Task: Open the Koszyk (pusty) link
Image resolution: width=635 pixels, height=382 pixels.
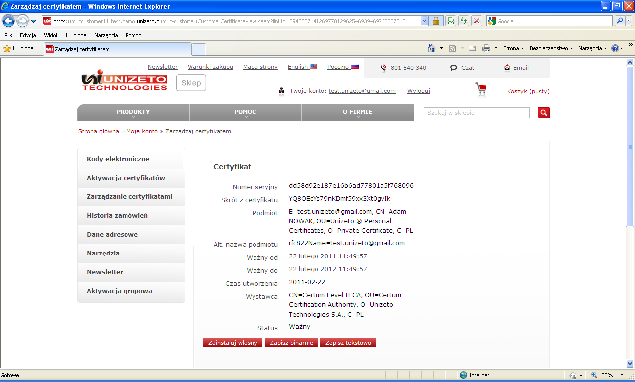Action: pyautogui.click(x=528, y=91)
